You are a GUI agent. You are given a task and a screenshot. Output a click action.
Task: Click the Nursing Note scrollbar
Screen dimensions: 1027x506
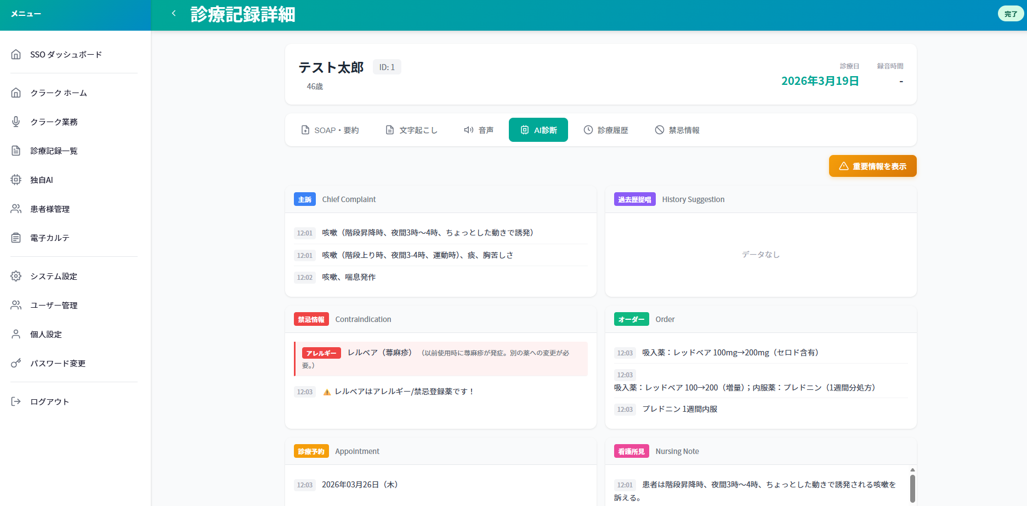click(x=912, y=487)
